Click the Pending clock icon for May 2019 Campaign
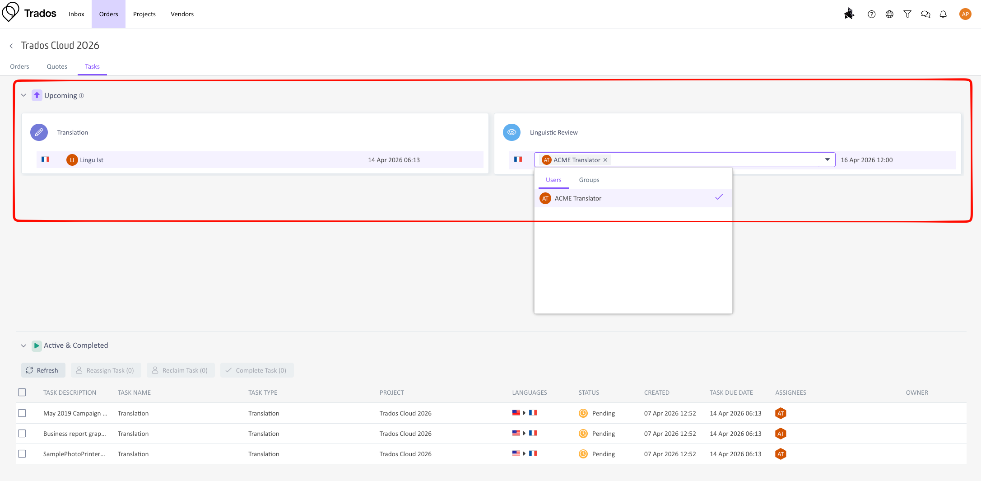Viewport: 981px width, 481px height. coord(583,413)
